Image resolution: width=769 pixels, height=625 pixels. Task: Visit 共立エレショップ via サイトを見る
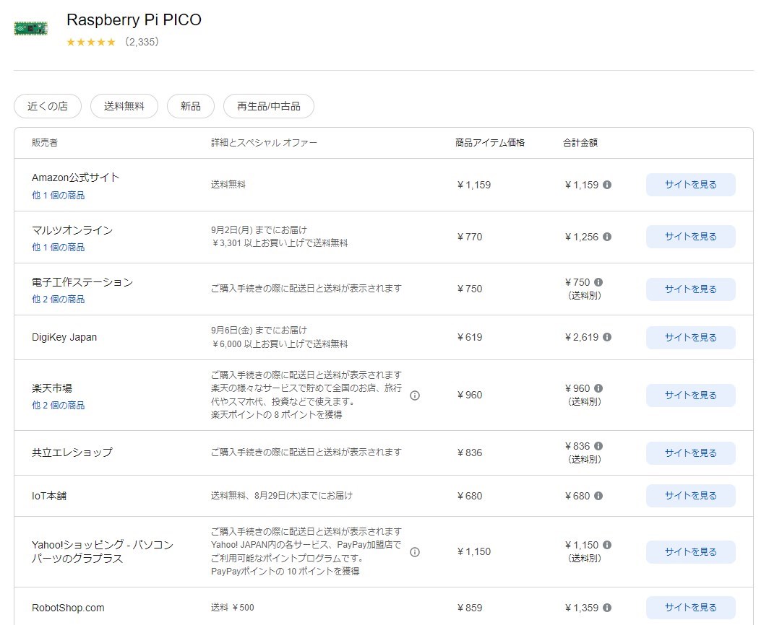(690, 453)
